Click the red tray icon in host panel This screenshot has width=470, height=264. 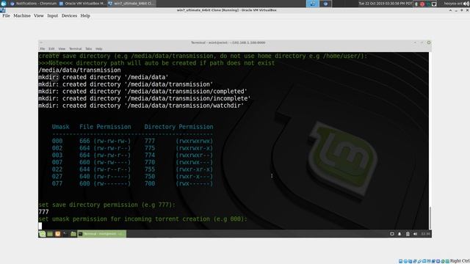[422, 4]
